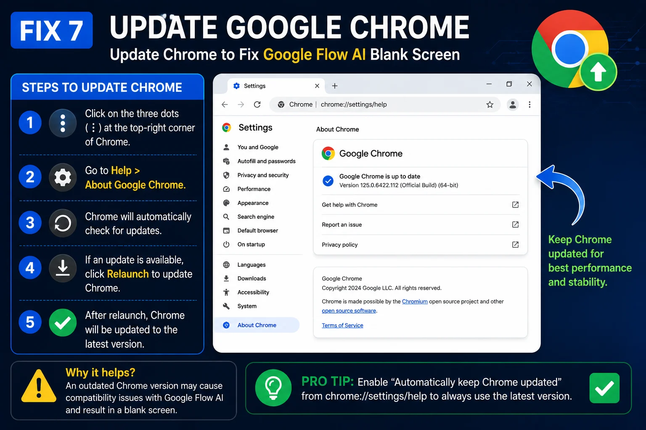Image resolution: width=646 pixels, height=430 pixels.
Task: Bookmark page with the star icon
Action: [x=490, y=105]
